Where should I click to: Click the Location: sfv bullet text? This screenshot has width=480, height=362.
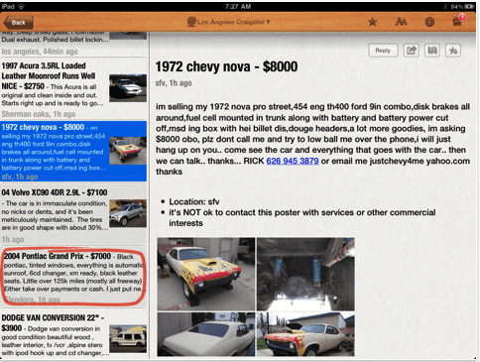pos(194,201)
